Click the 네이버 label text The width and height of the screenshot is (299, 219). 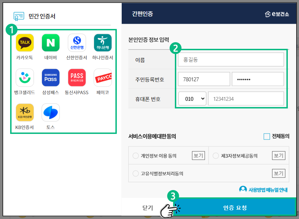tap(50, 58)
